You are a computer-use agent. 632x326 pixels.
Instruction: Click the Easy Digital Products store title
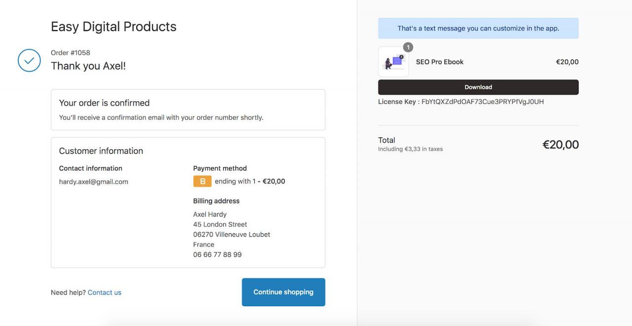(114, 27)
